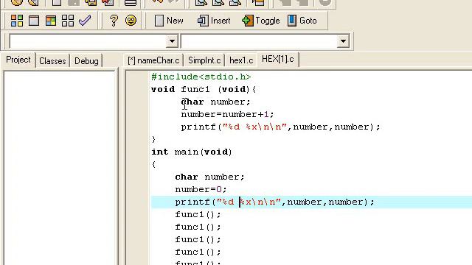Screen dimensions: 472x265
Task: Click the 'int main(void)' line
Action: pyautogui.click(x=192, y=152)
